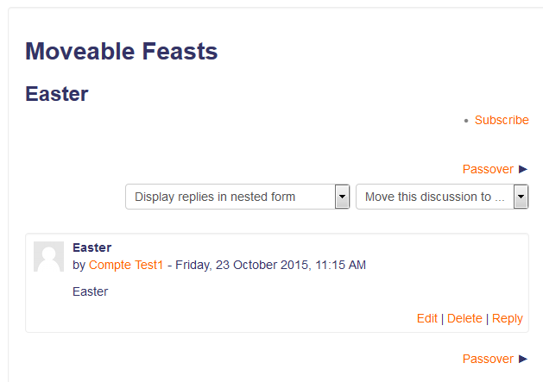Click the Compte Test1 user avatar picture
The height and width of the screenshot is (382, 543).
tap(48, 256)
